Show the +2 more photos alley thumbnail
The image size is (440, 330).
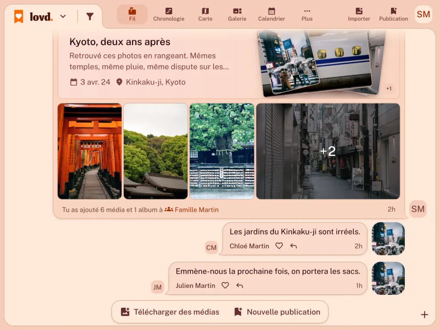[328, 151]
